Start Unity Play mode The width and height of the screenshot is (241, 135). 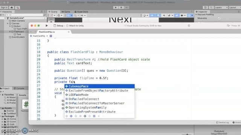116,7
